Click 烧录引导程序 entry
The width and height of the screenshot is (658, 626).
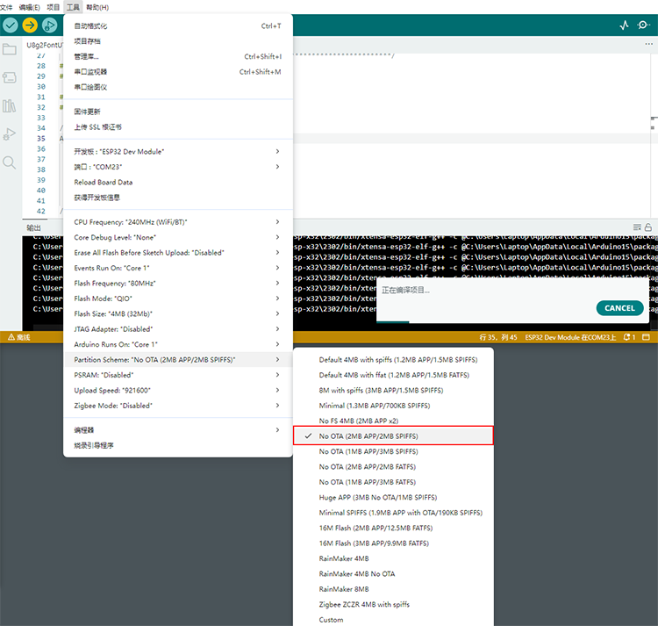coord(177,445)
